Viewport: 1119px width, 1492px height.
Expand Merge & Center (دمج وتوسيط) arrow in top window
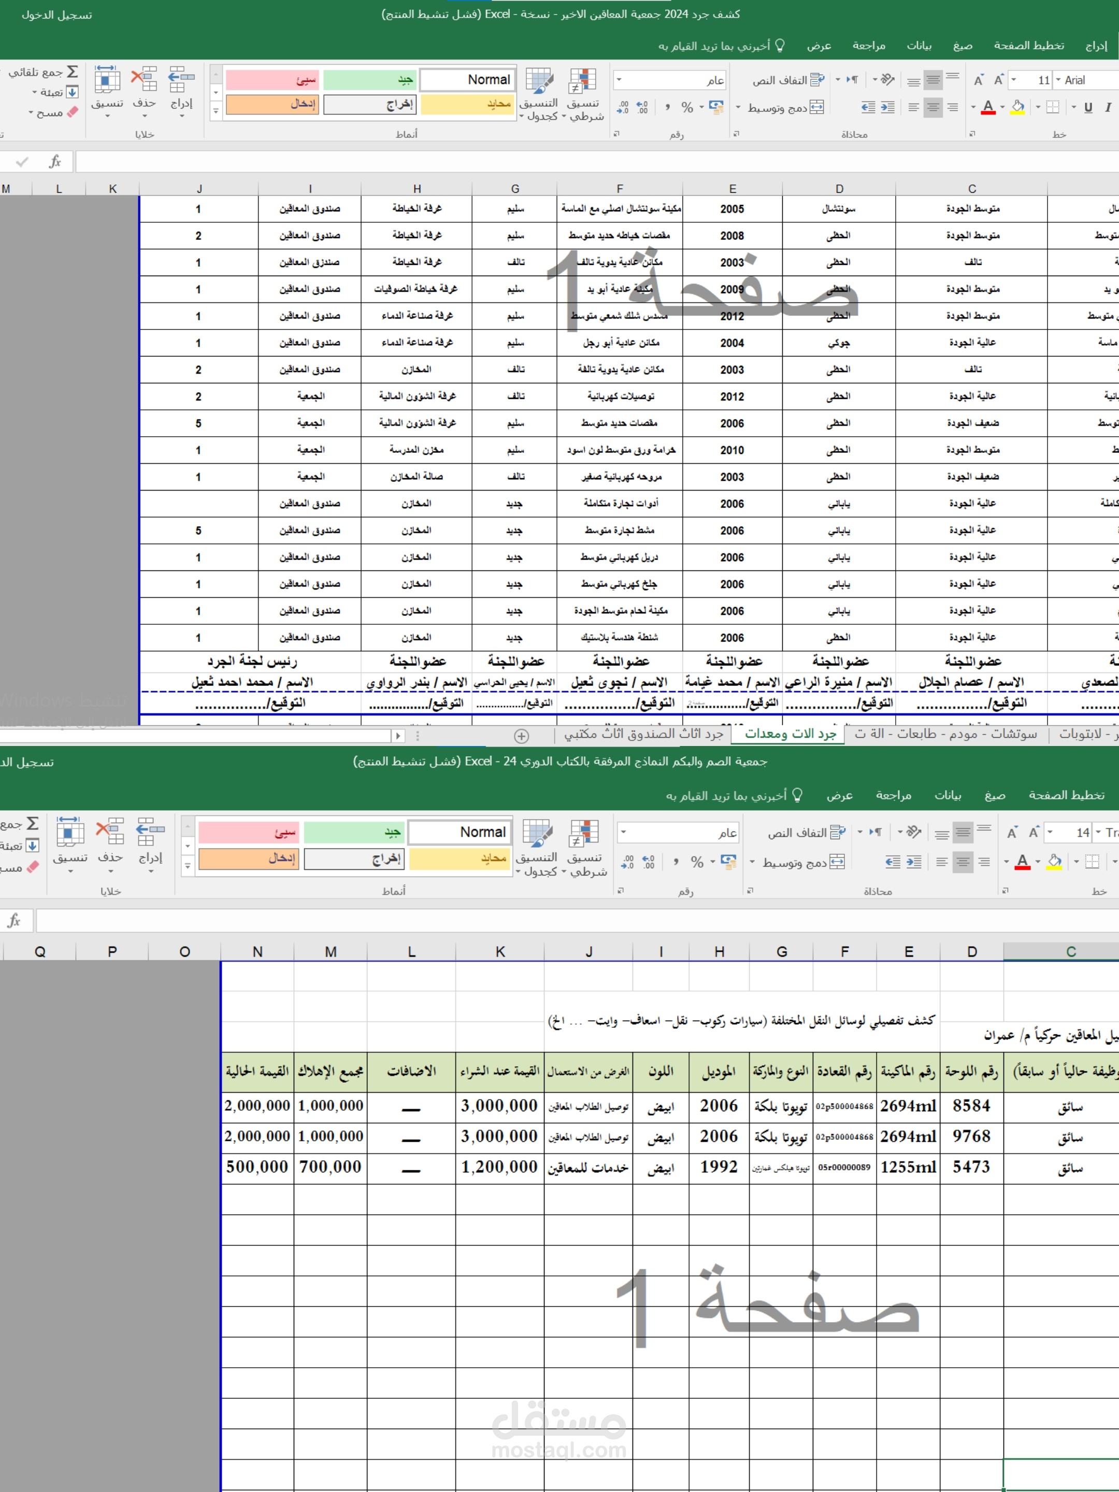tap(738, 107)
